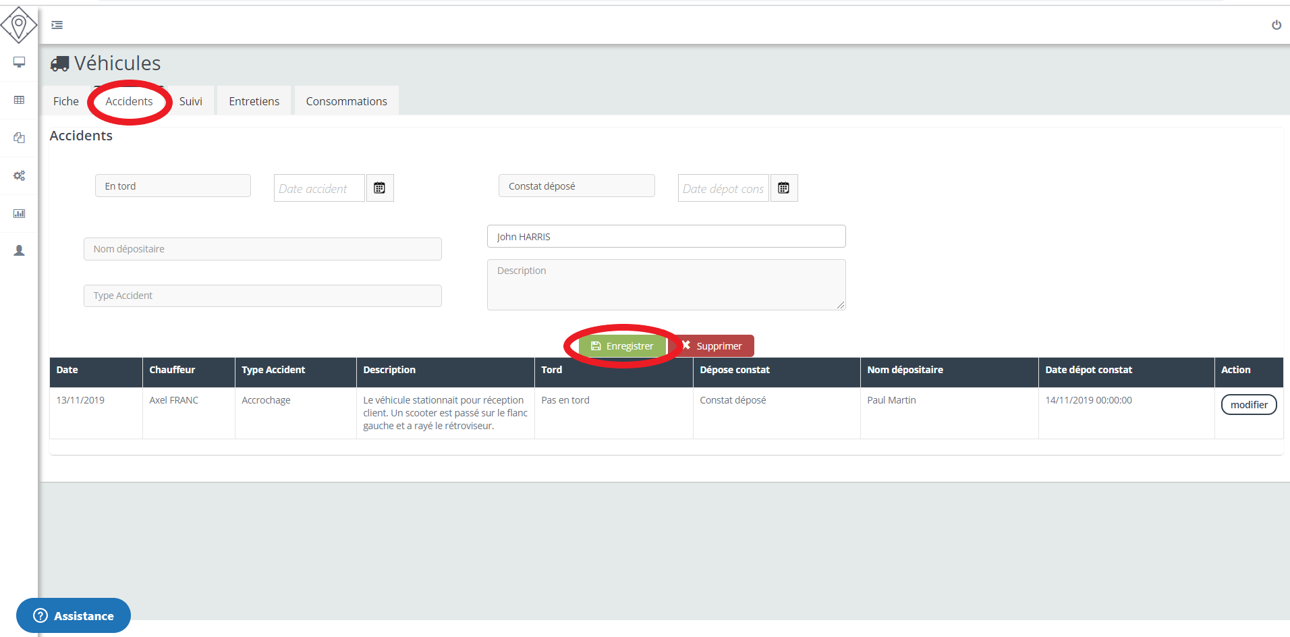Expand the 'En tord' dropdown
This screenshot has width=1290, height=637.
(173, 186)
